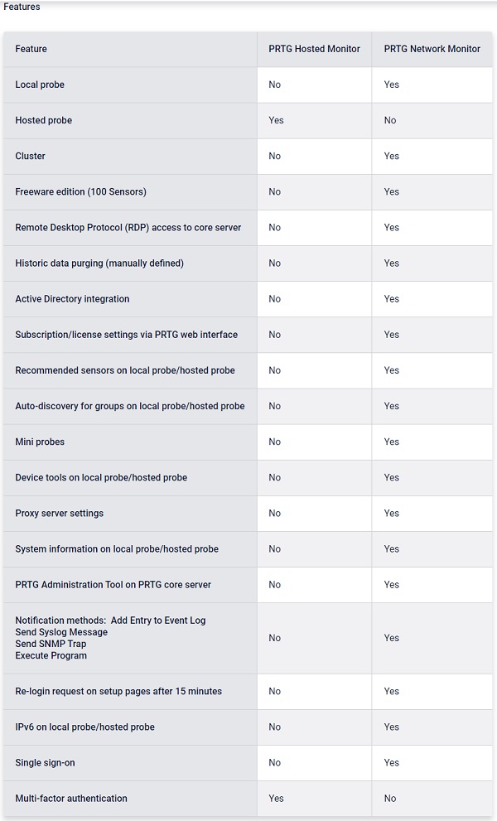Select the Local probe row label
This screenshot has height=821, width=497.
40,85
